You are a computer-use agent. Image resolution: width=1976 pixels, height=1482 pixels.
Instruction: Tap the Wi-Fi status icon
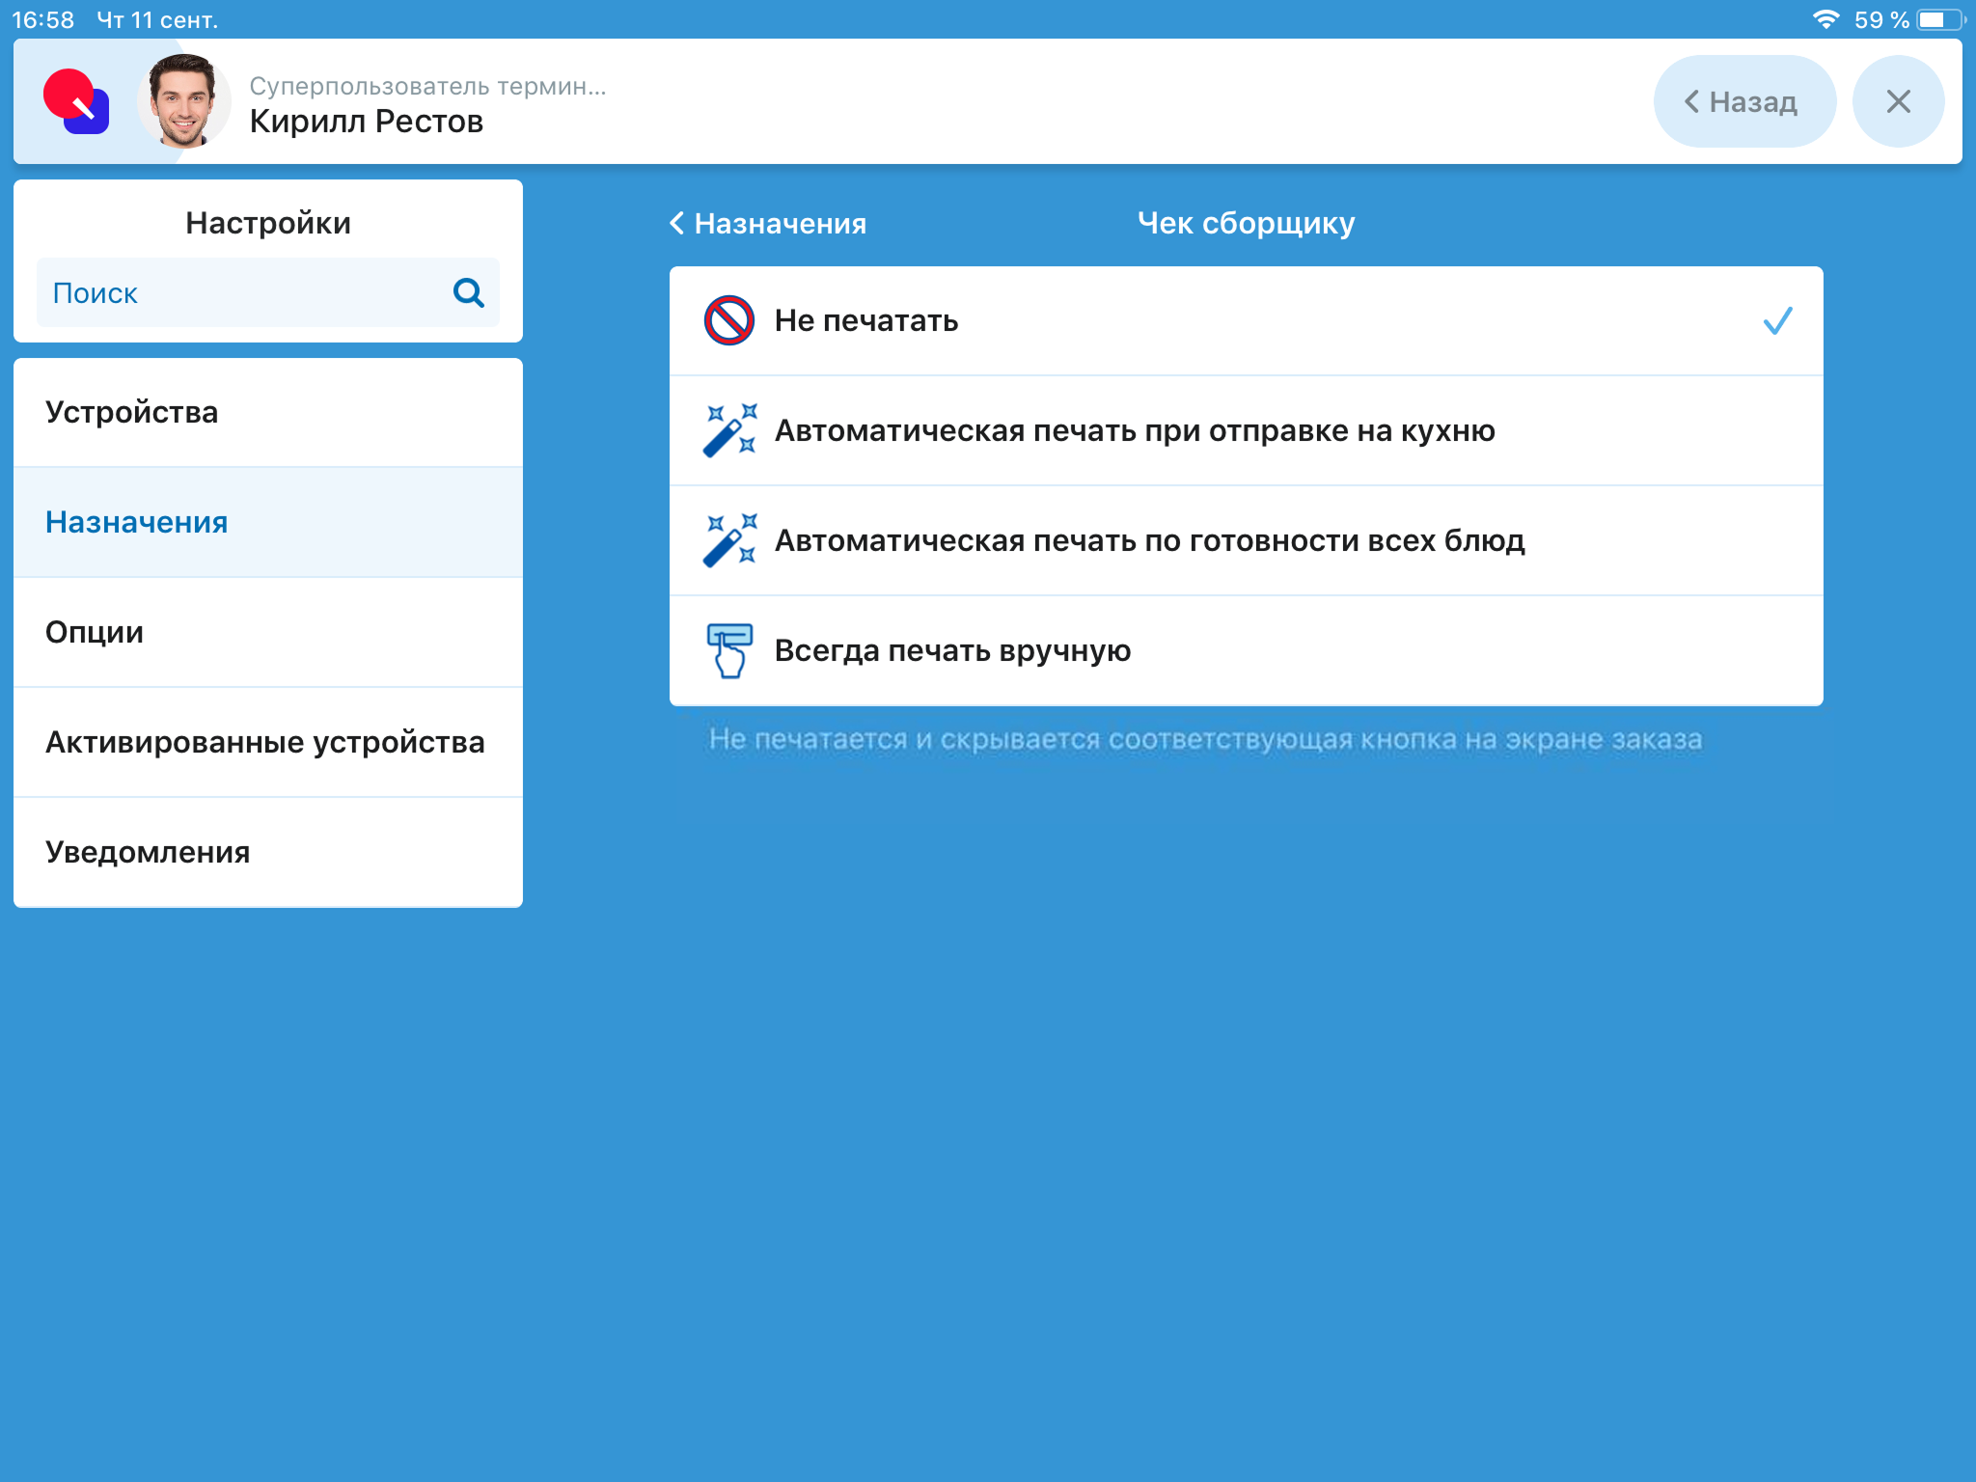(x=1825, y=19)
